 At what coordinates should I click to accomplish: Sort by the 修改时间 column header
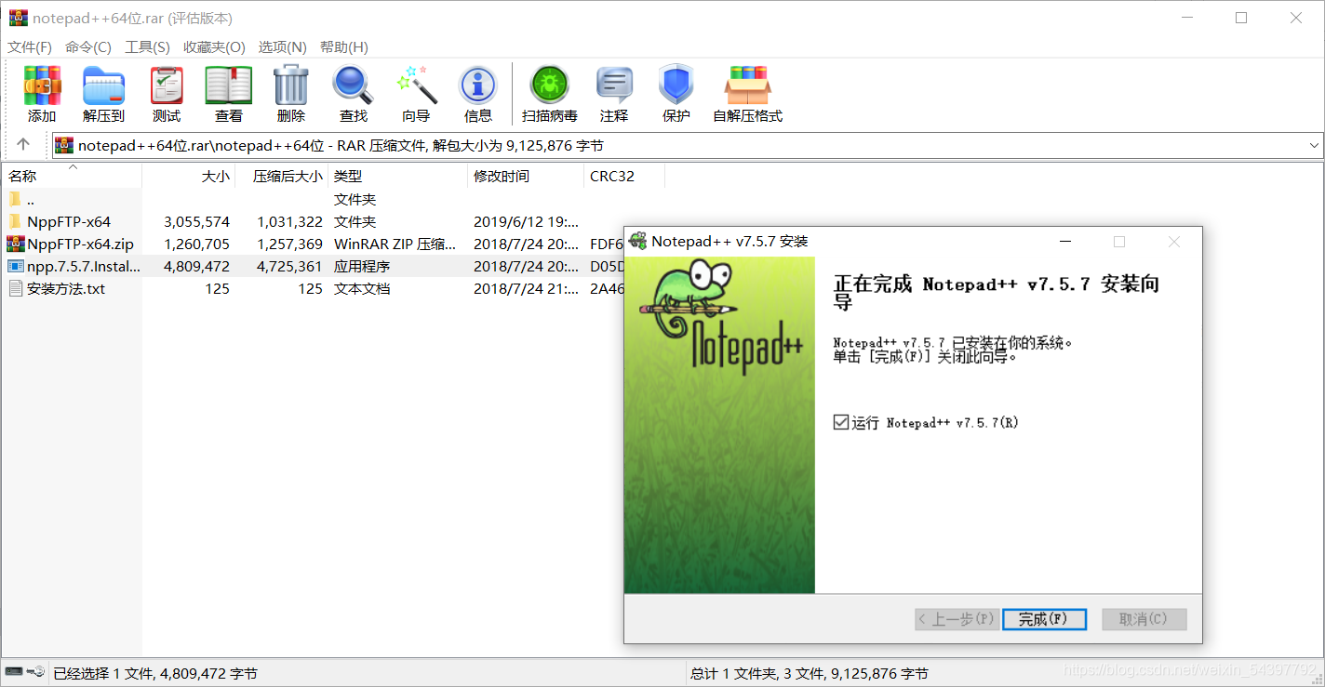[x=526, y=176]
